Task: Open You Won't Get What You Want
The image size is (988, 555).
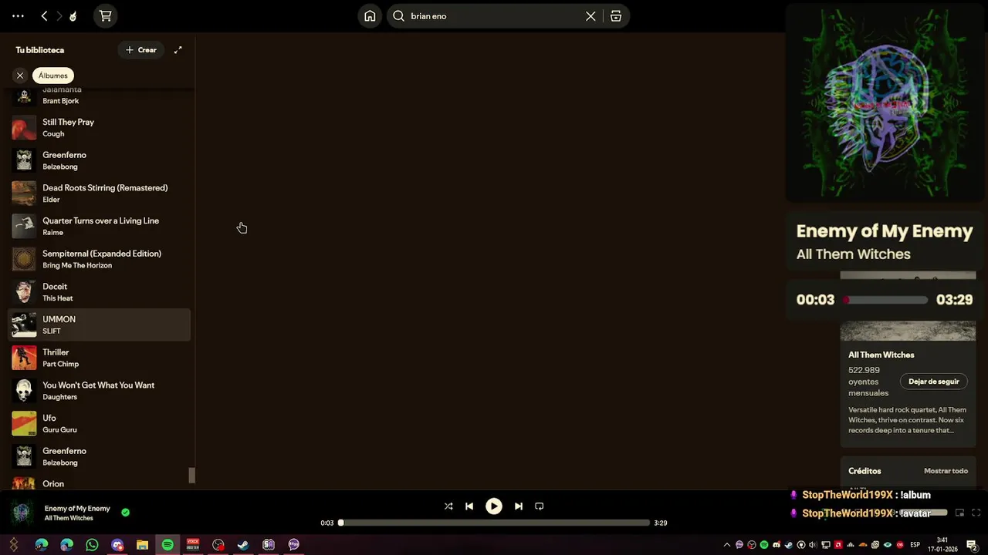Action: coord(99,390)
